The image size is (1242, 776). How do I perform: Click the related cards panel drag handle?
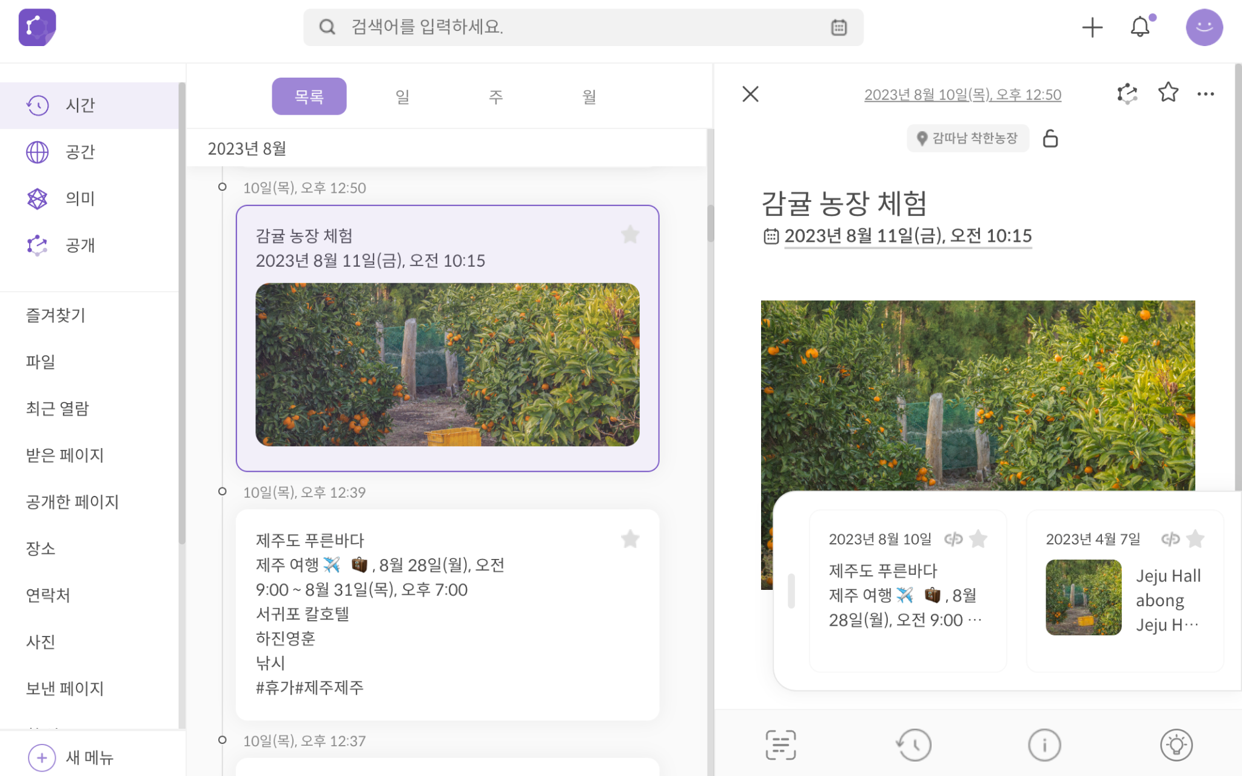[791, 590]
